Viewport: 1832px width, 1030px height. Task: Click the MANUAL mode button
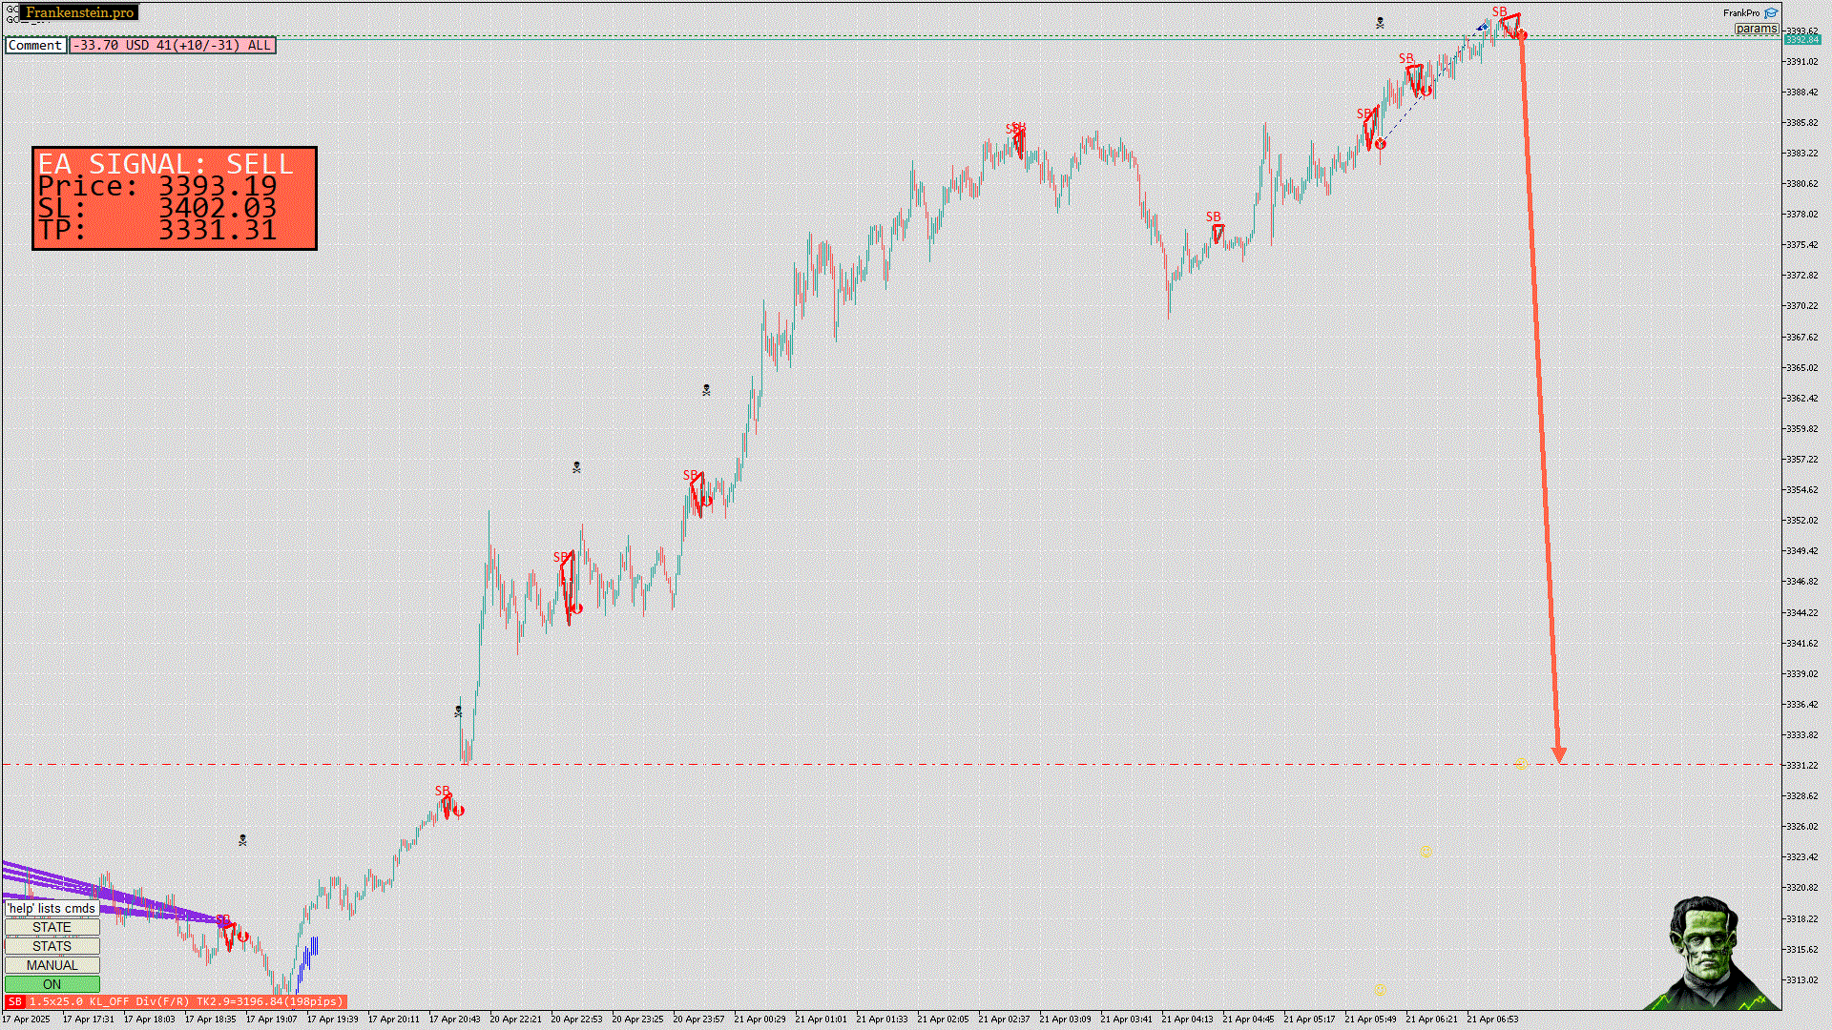(52, 965)
